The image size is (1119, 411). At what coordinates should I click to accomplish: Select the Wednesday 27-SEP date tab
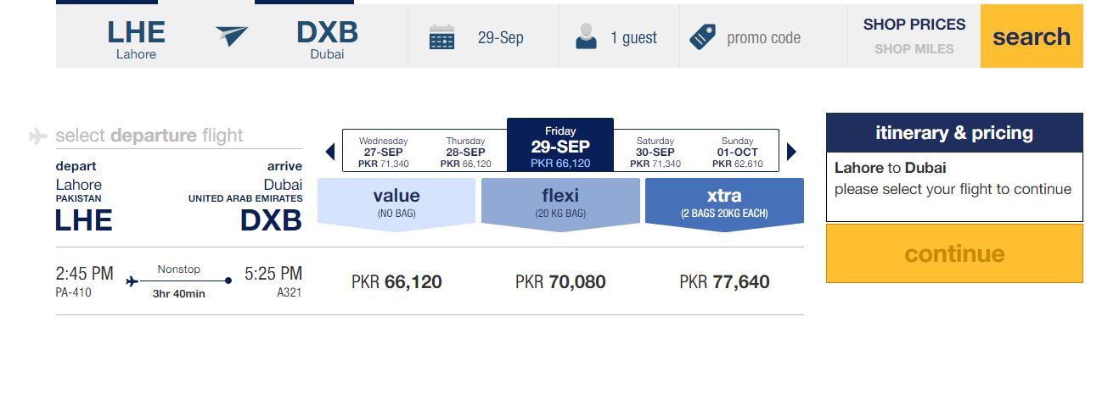tap(383, 153)
